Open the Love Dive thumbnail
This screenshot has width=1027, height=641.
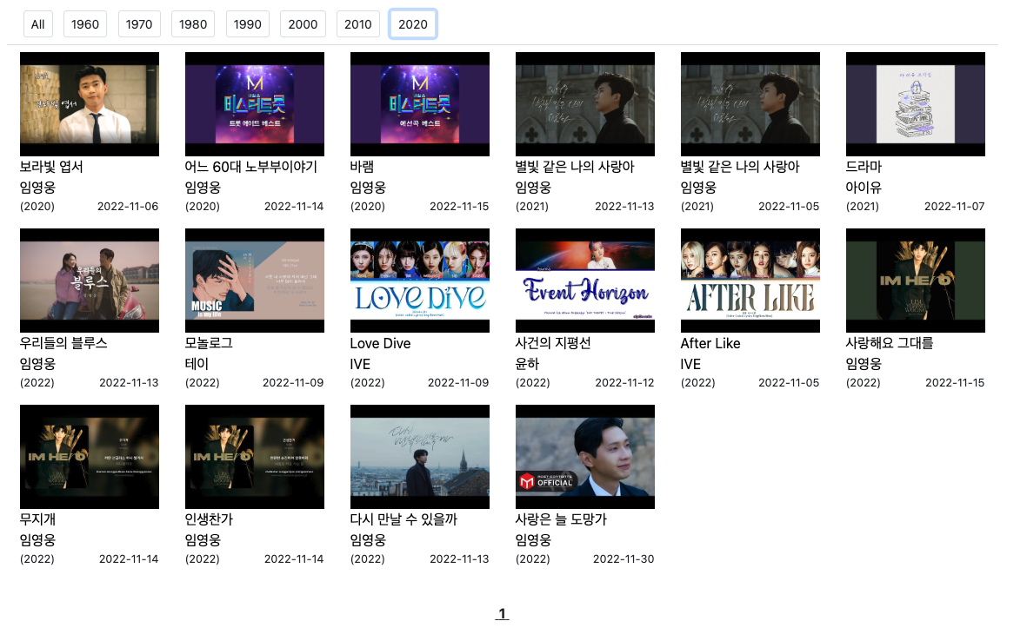tap(420, 281)
